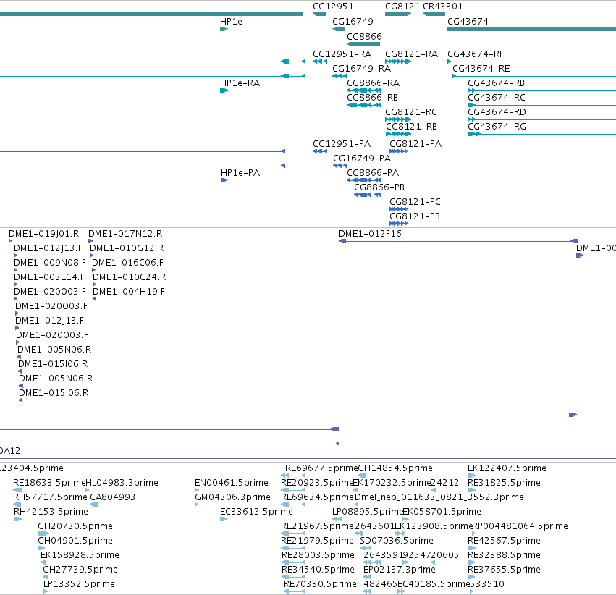The width and height of the screenshot is (616, 595).
Task: Open protein CG8121-PB
Action: click(415, 216)
